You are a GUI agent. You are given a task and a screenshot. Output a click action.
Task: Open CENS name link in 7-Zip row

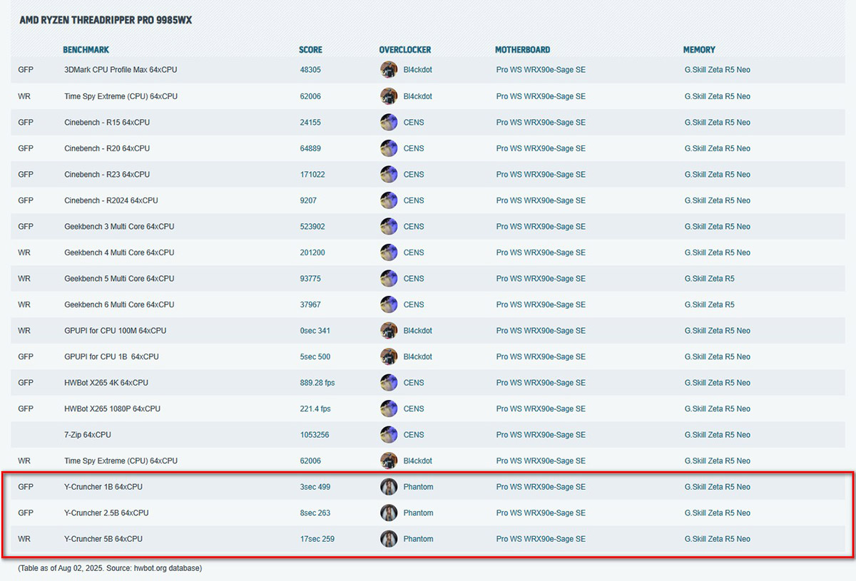(414, 434)
